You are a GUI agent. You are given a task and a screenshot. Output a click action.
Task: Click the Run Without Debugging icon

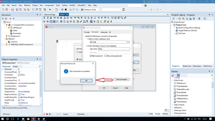tap(56, 9)
